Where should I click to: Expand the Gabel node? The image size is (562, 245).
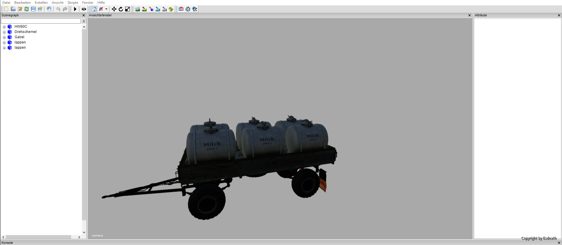pos(4,37)
